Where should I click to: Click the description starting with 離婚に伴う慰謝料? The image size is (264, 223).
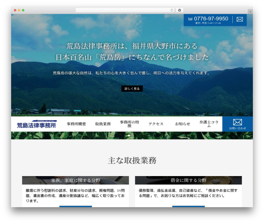pos(75,196)
